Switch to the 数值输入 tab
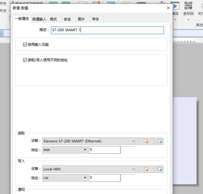 pyautogui.click(x=39, y=19)
